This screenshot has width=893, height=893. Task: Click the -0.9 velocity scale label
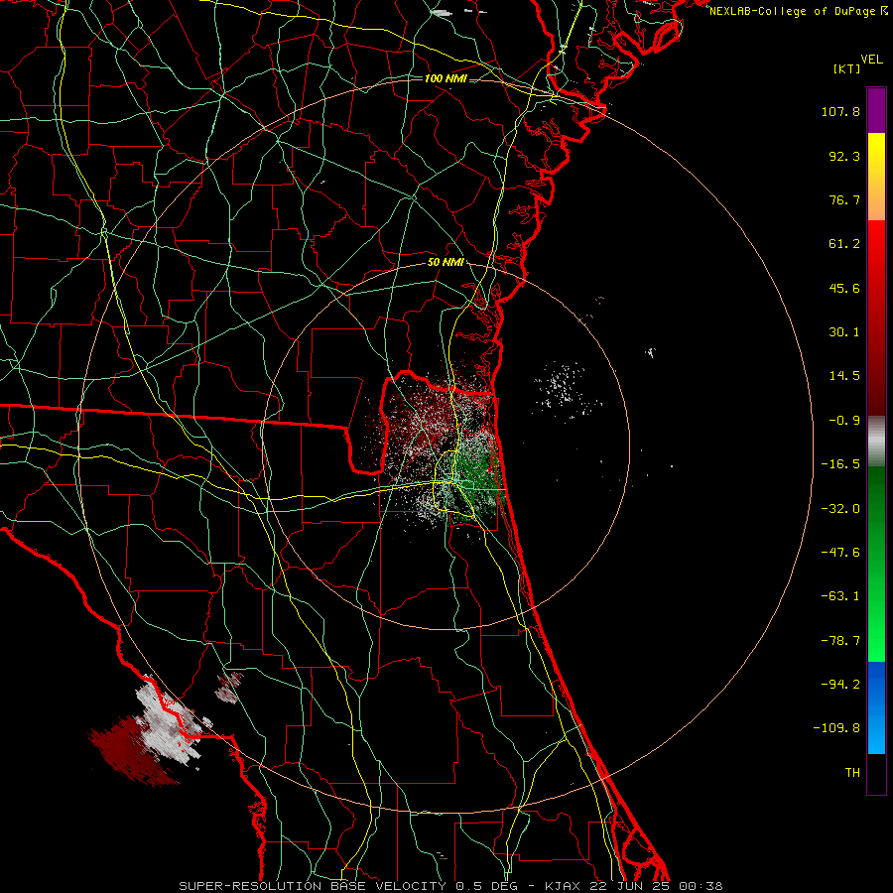coord(844,421)
